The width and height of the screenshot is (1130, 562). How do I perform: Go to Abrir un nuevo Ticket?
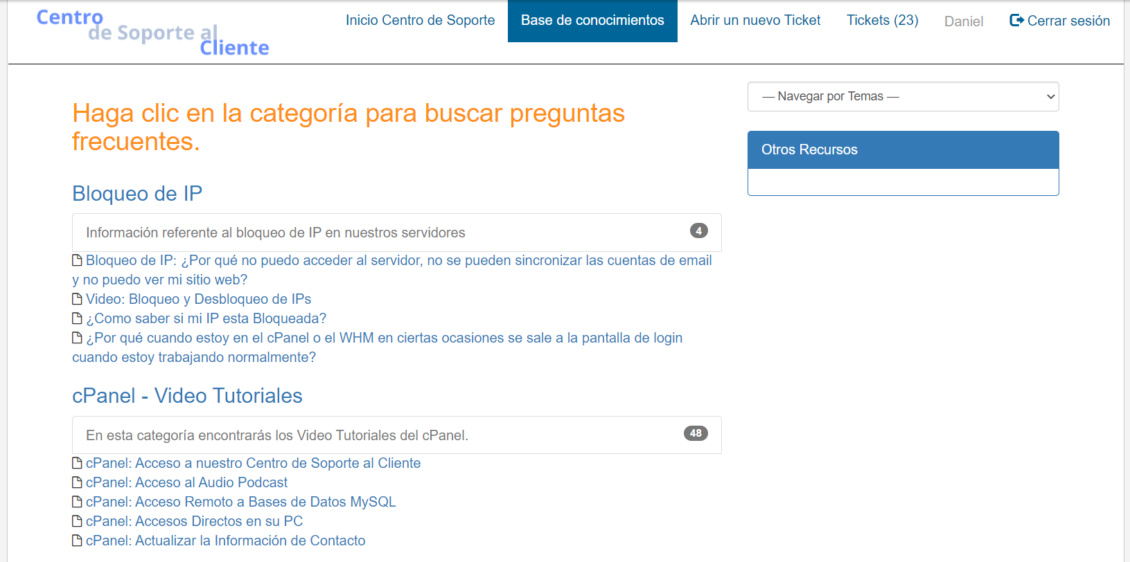click(x=755, y=21)
